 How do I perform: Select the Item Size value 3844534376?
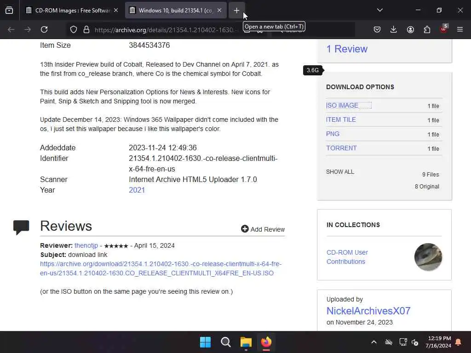click(149, 46)
